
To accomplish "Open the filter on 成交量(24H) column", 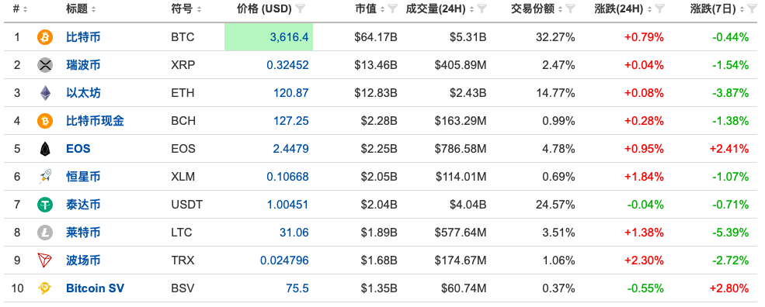I will pos(482,9).
